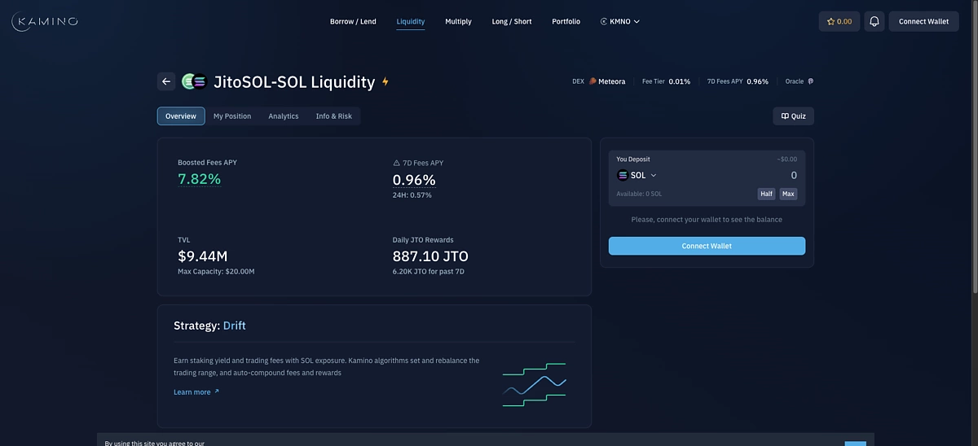Screen dimensions: 978x446
Task: Click the 887.10 JTO daily rewards value
Action: (430, 256)
